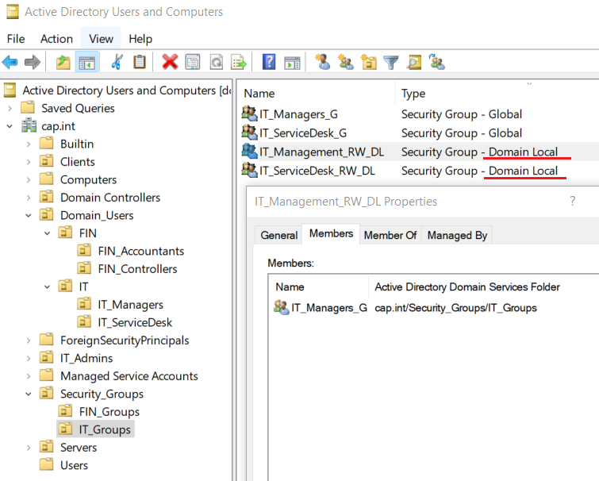The image size is (599, 481).
Task: Sort by the Type column header
Action: tap(413, 94)
